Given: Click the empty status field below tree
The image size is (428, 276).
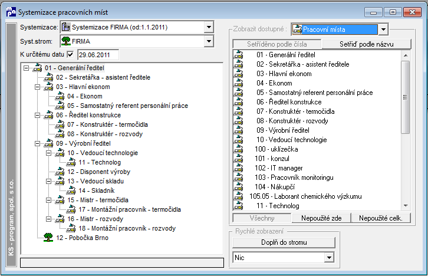Looking at the screenshot, I should click(x=122, y=262).
